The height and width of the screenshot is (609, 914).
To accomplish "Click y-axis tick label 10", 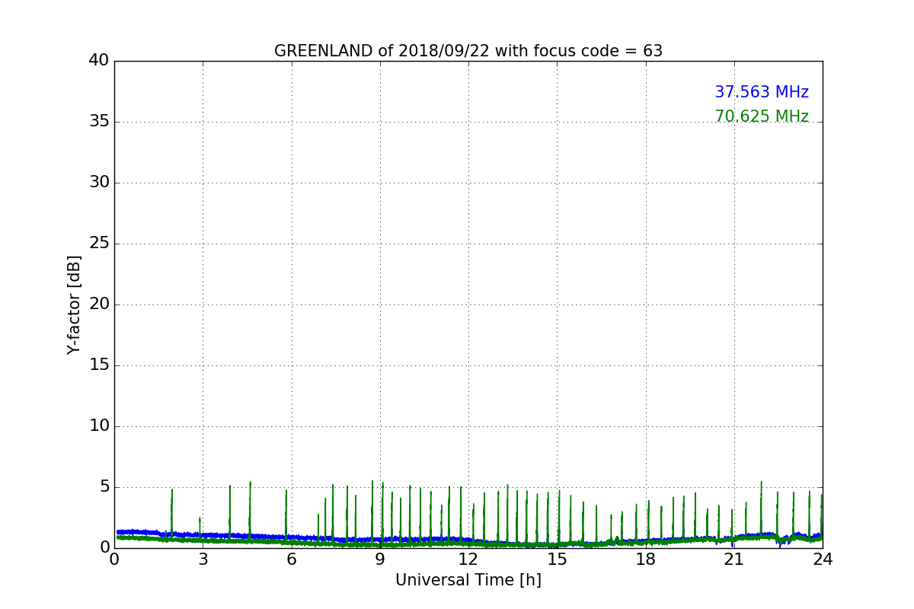I will pyautogui.click(x=99, y=426).
